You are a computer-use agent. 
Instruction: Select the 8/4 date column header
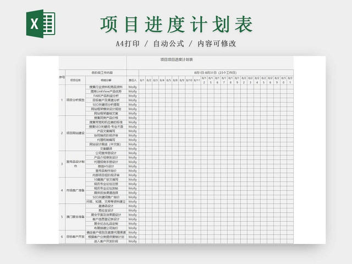click(162, 80)
